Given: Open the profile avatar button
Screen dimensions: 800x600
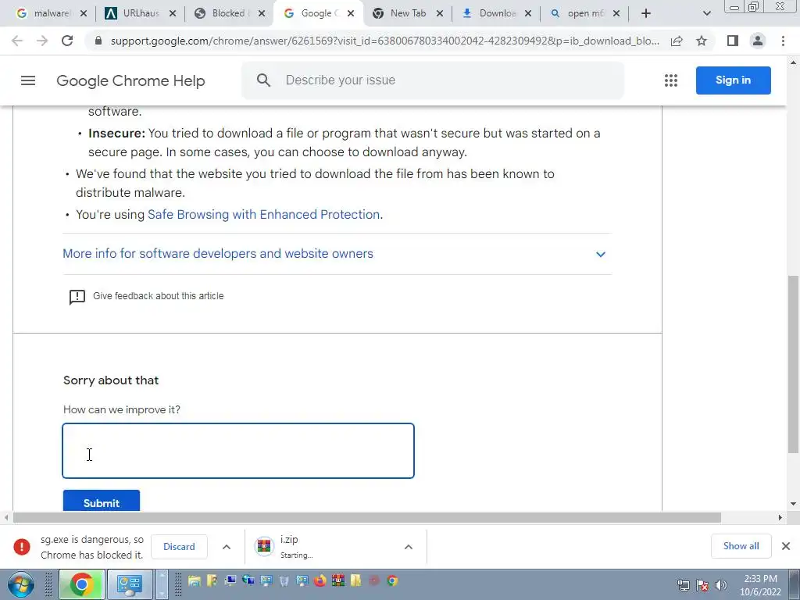Looking at the screenshot, I should click(x=758, y=41).
